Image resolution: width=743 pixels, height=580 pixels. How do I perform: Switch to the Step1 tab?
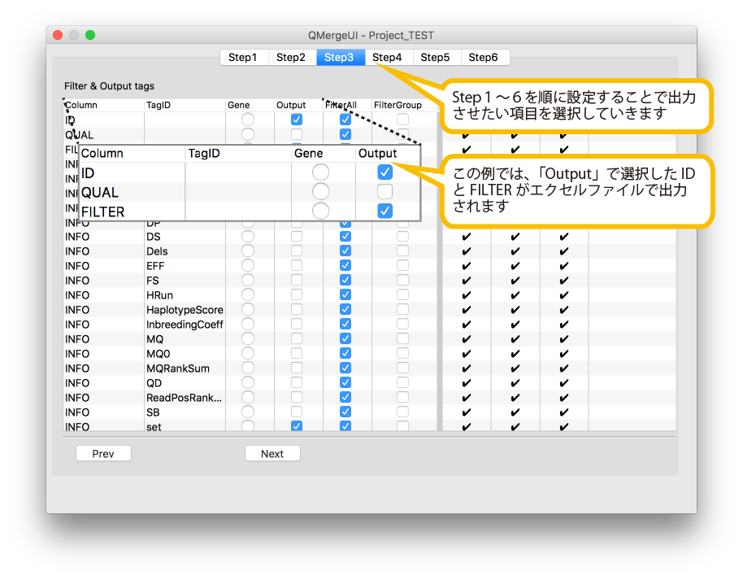click(242, 57)
